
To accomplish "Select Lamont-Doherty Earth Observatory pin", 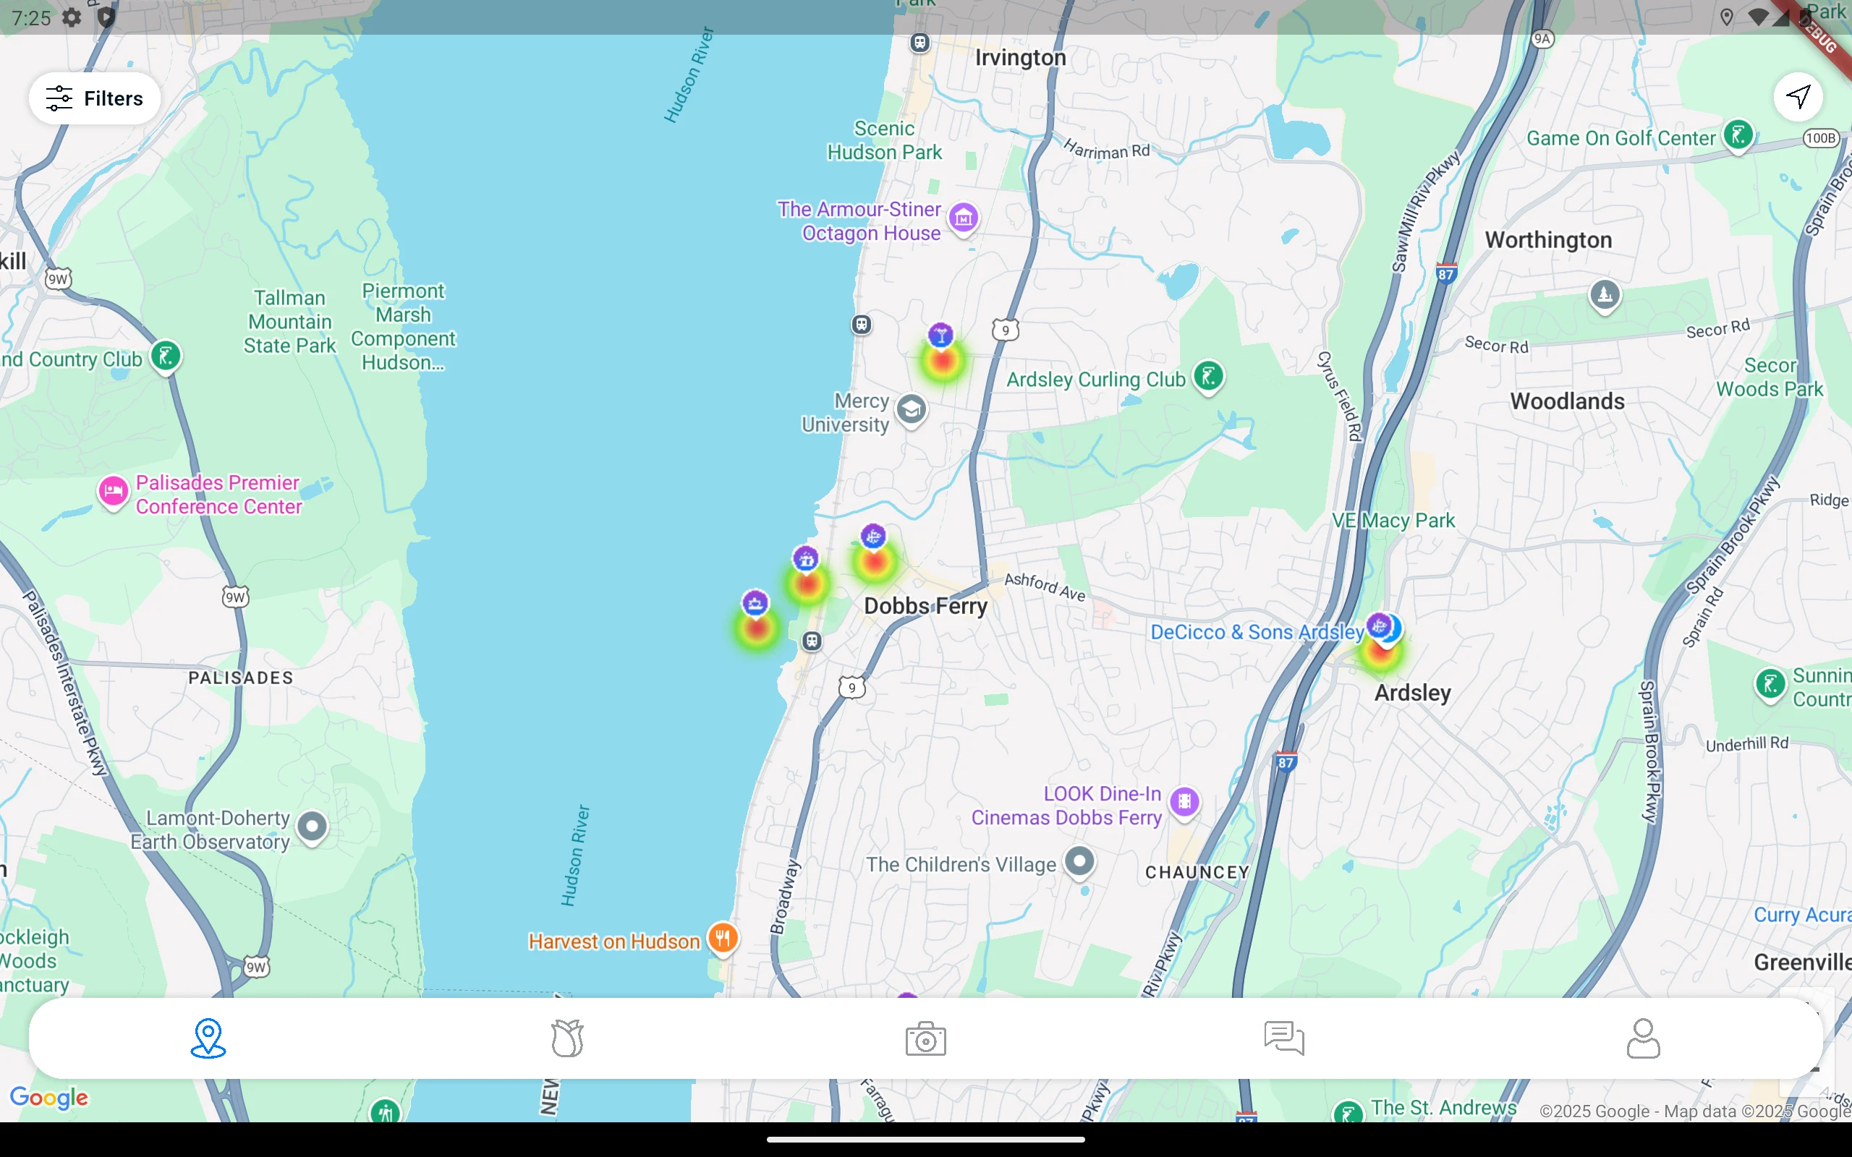I will [x=313, y=827].
